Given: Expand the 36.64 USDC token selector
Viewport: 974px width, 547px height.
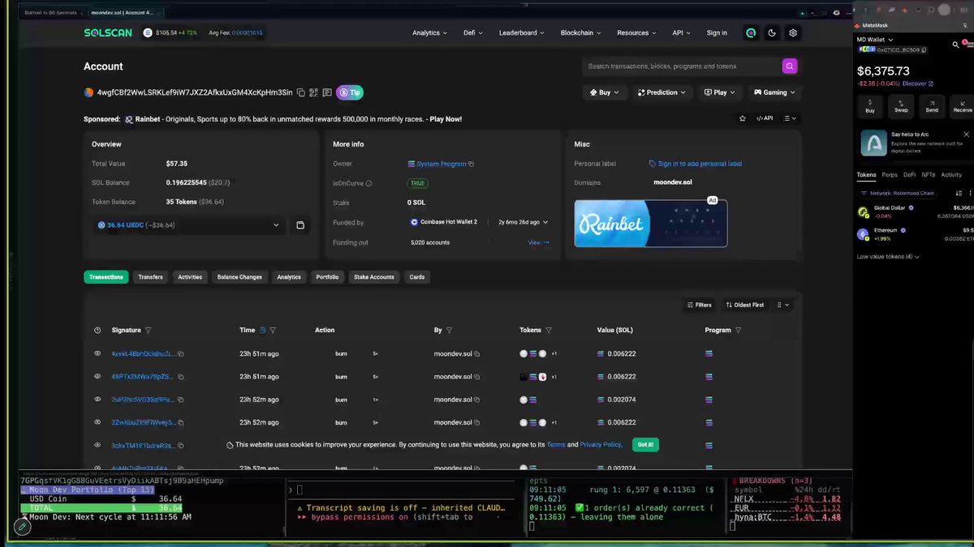Looking at the screenshot, I should coord(188,225).
